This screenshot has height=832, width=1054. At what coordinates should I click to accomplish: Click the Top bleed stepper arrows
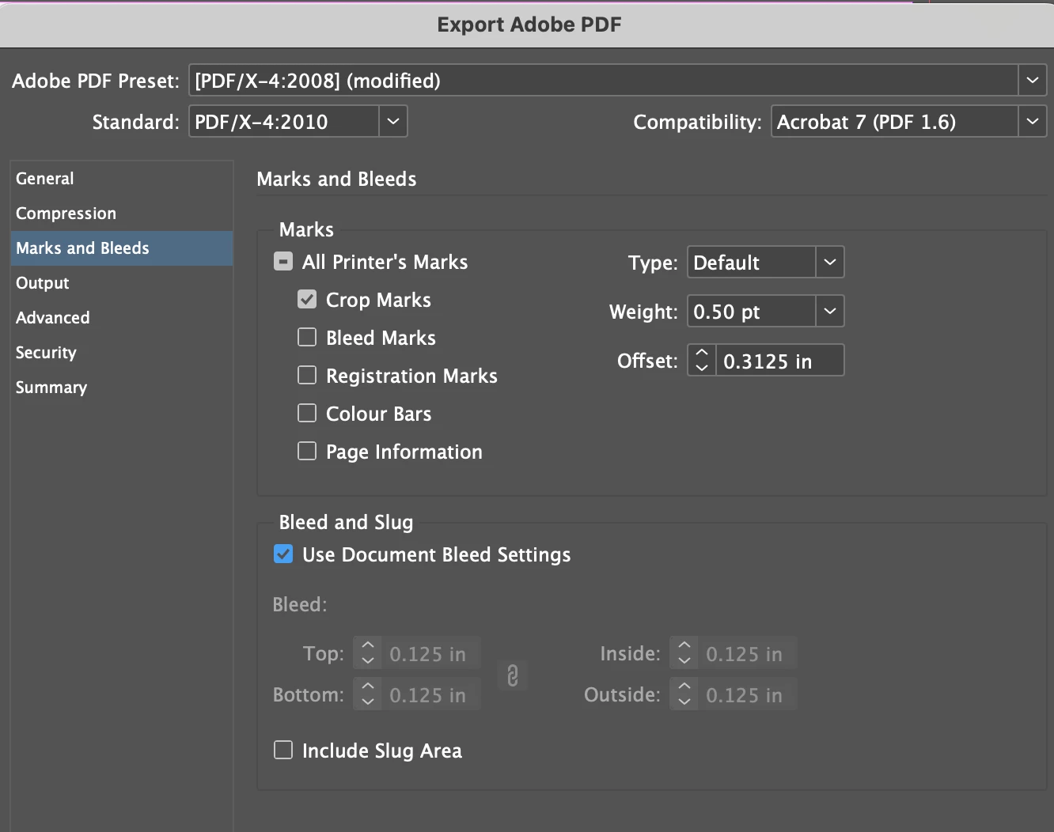click(x=367, y=653)
